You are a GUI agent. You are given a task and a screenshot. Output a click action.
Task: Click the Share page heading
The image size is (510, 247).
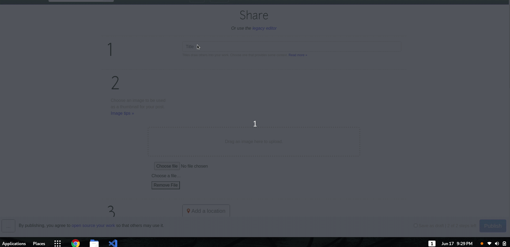254,15
